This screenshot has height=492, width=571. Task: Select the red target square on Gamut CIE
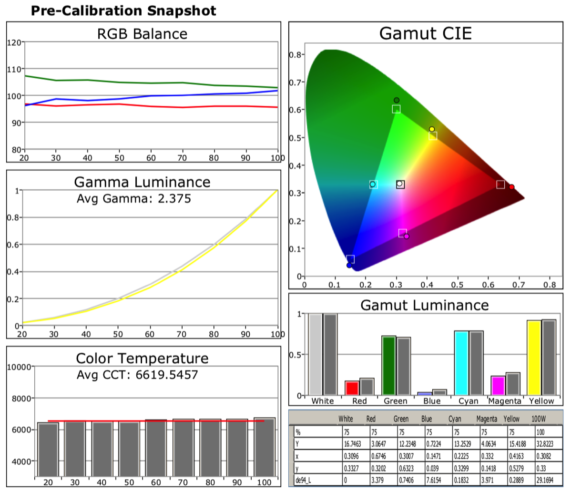[500, 184]
